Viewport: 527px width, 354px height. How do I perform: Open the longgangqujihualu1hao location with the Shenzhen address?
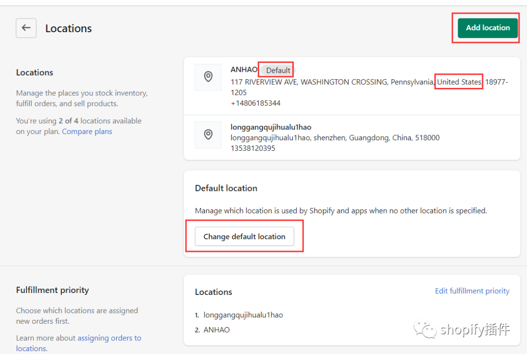pos(271,127)
